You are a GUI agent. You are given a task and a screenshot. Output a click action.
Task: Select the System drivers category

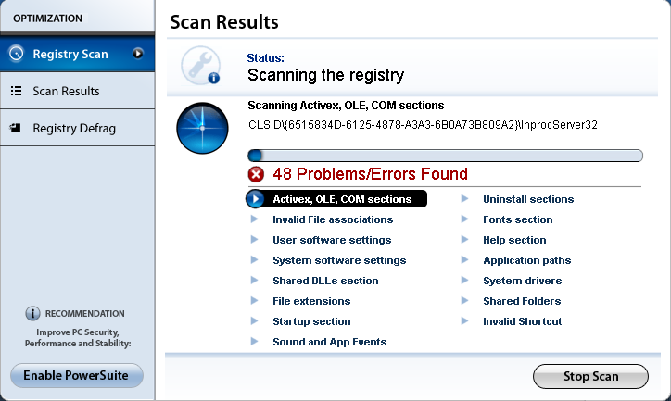coord(522,281)
